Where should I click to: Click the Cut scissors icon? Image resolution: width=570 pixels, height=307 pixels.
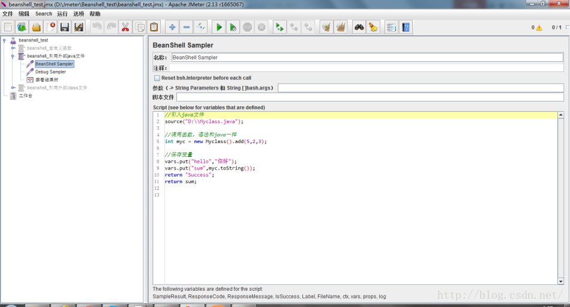point(125,27)
